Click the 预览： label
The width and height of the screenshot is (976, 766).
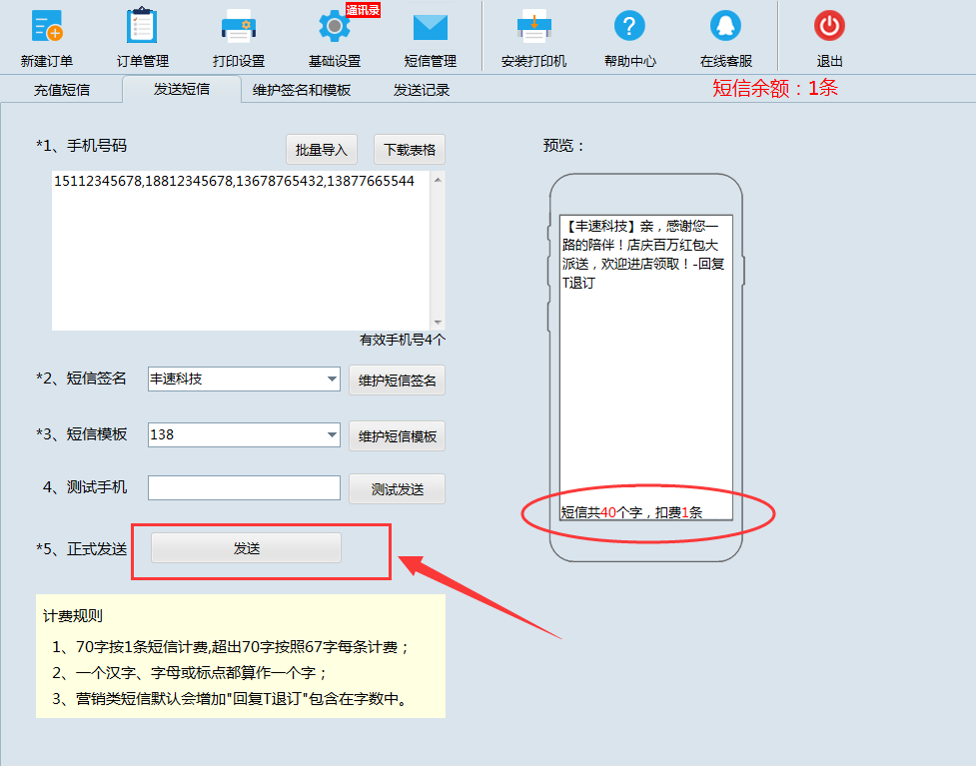coord(564,146)
